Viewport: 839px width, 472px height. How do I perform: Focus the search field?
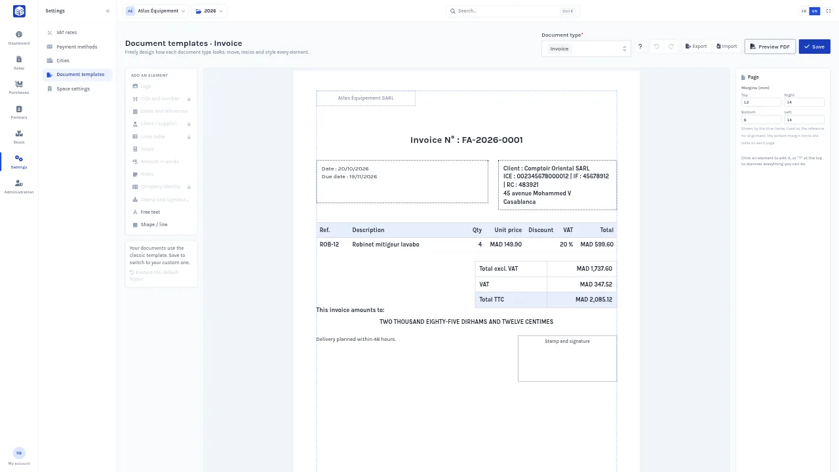point(513,11)
